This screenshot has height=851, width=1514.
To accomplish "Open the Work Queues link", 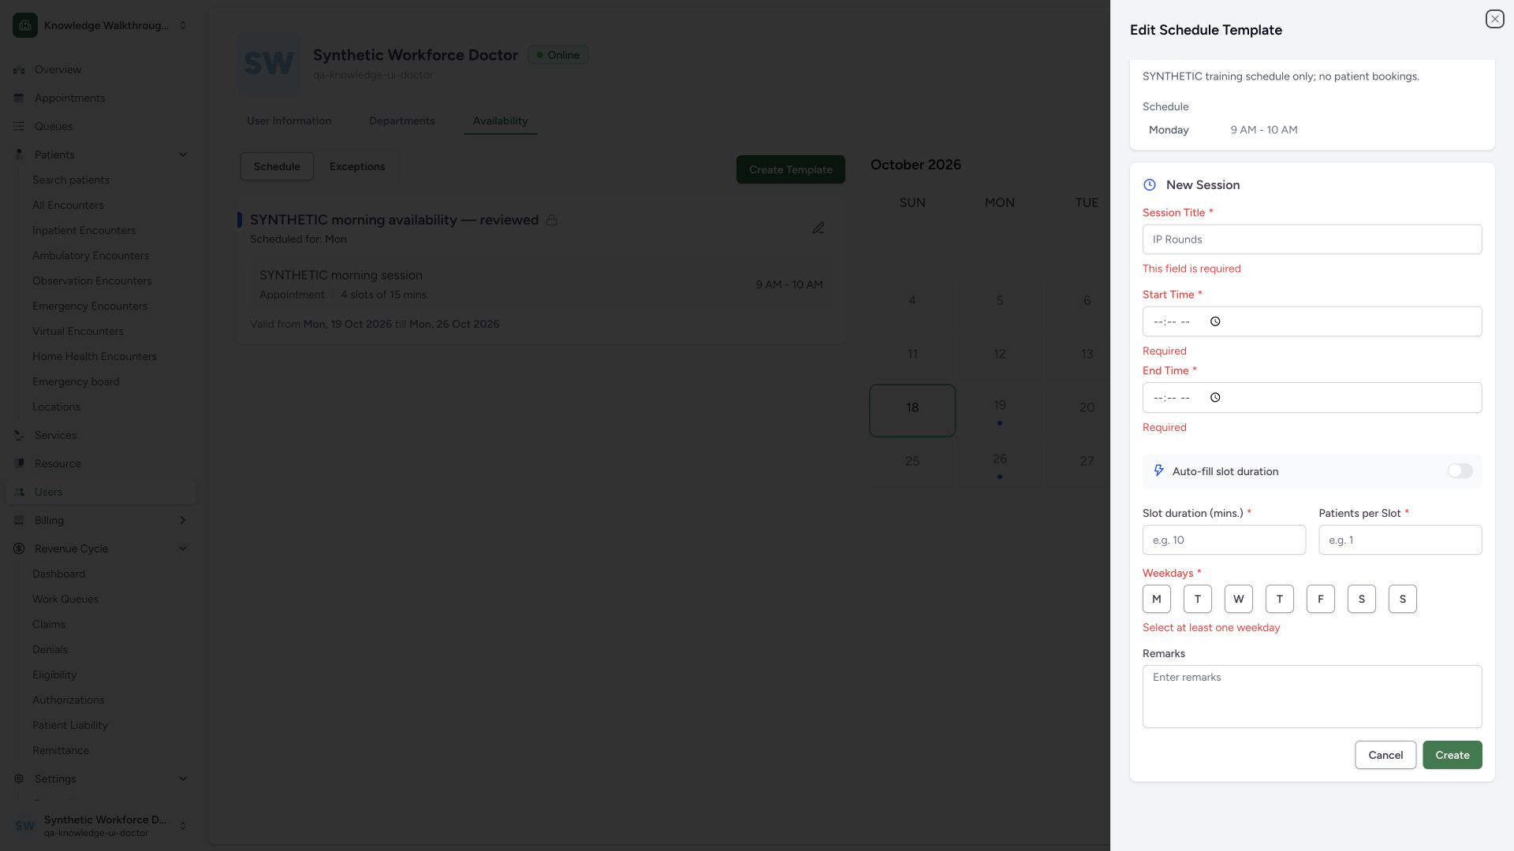I will pos(65,599).
